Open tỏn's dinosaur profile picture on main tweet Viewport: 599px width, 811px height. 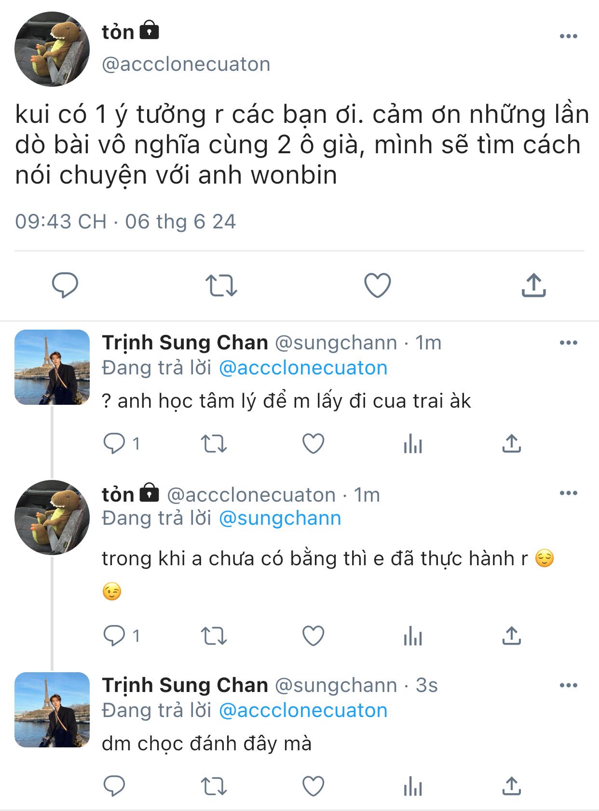pyautogui.click(x=52, y=49)
